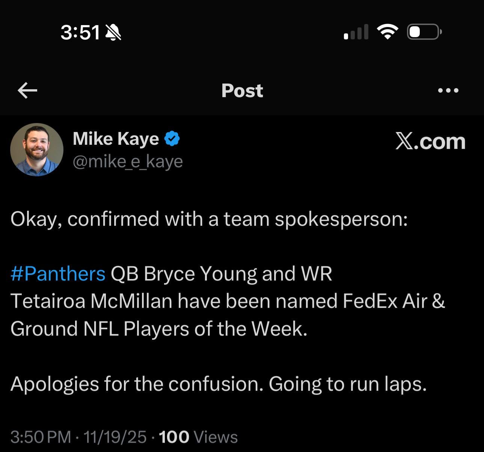Tap the back arrow icon
This screenshot has width=484, height=452.
[27, 90]
